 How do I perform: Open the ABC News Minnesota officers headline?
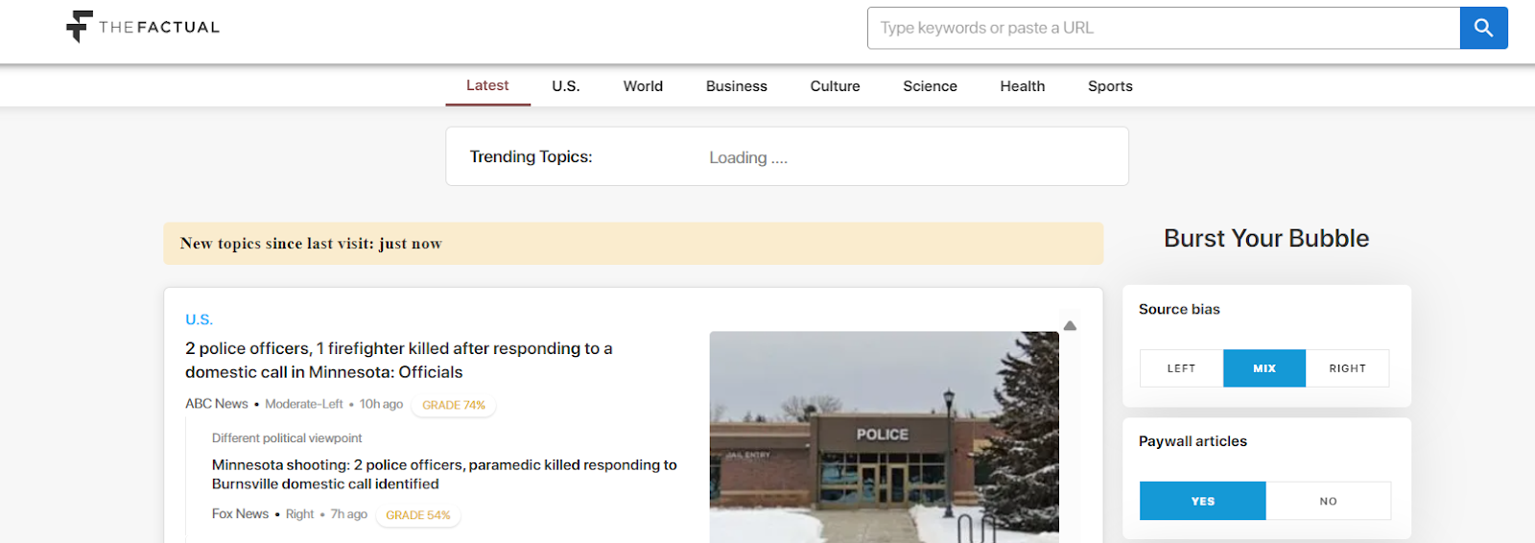(x=399, y=361)
